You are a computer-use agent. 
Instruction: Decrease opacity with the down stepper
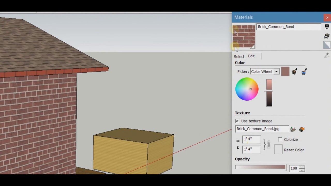tap(302, 170)
